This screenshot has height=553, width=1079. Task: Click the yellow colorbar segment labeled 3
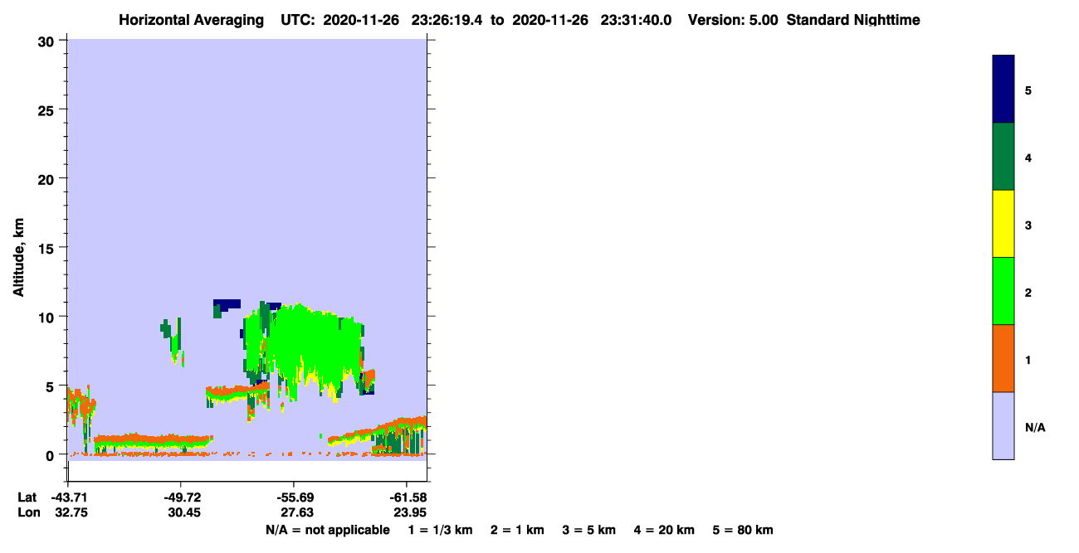(1003, 224)
